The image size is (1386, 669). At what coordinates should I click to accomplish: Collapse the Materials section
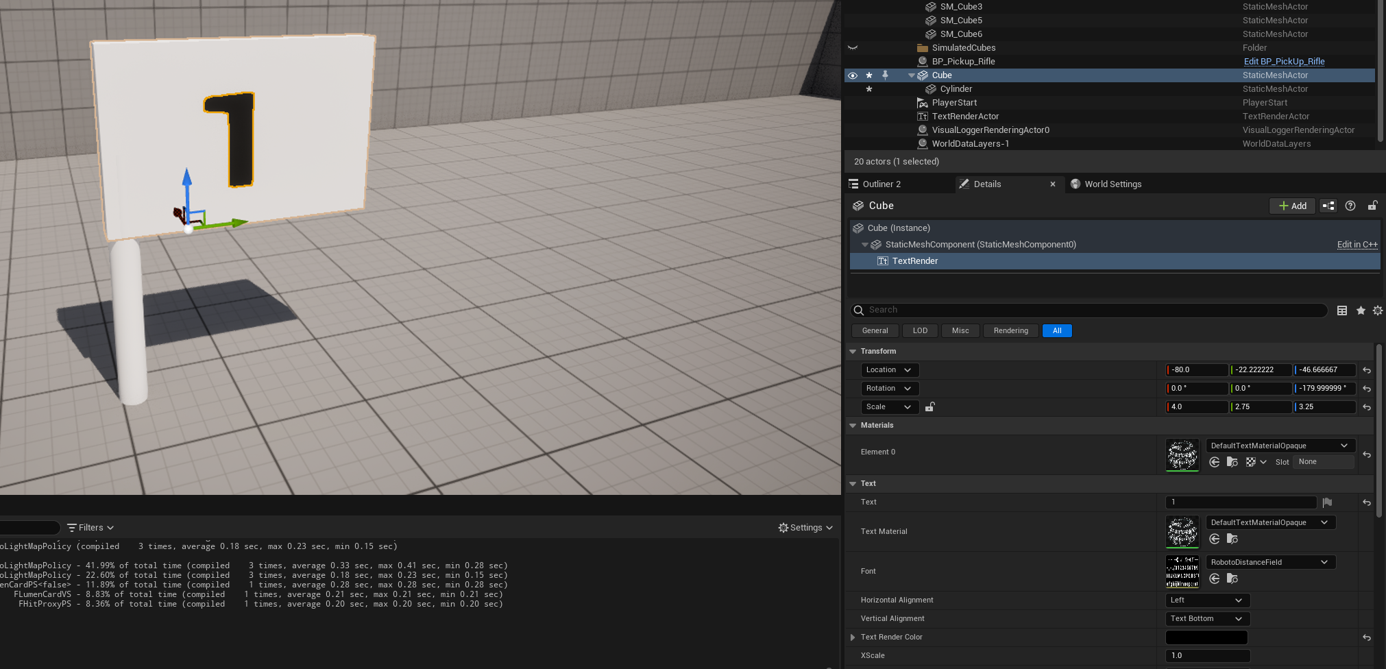point(853,426)
